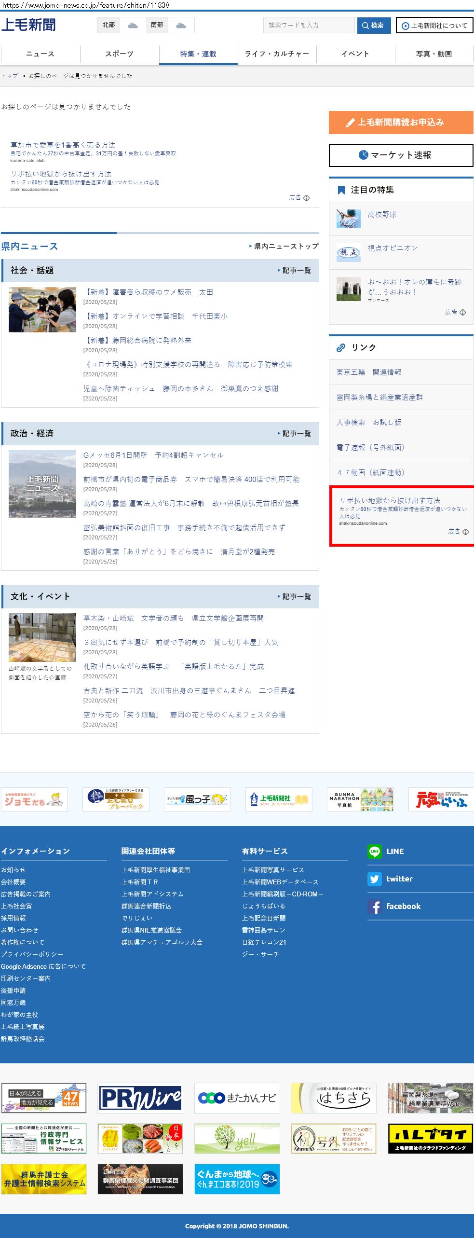Screen dimensions: 474x1238
Task: Click the orange 上毛新聞購読お申込み button
Action: (x=401, y=123)
